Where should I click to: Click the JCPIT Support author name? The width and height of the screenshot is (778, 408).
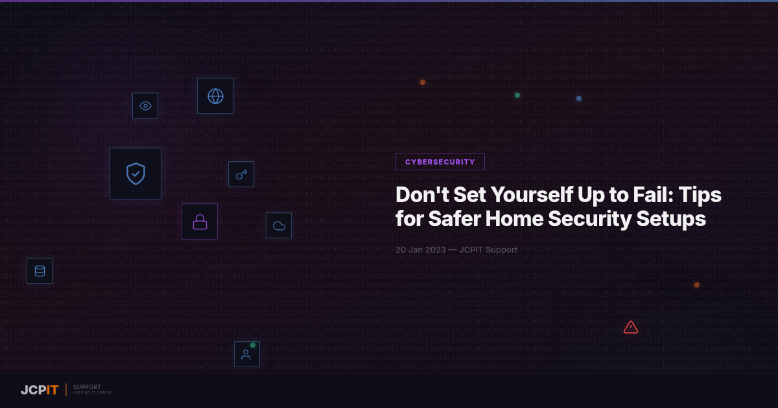[488, 250]
